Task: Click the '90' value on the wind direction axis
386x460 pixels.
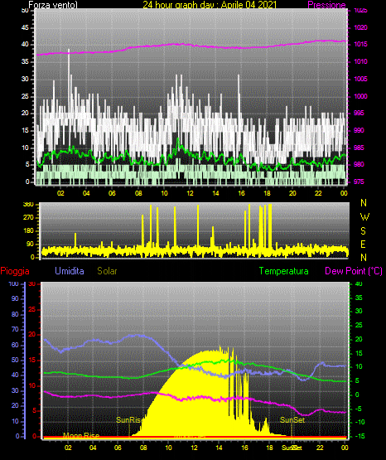Action: (30, 244)
